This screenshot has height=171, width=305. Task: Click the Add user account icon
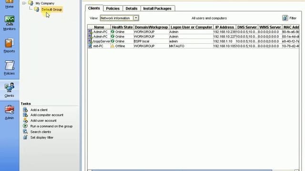[25, 120]
